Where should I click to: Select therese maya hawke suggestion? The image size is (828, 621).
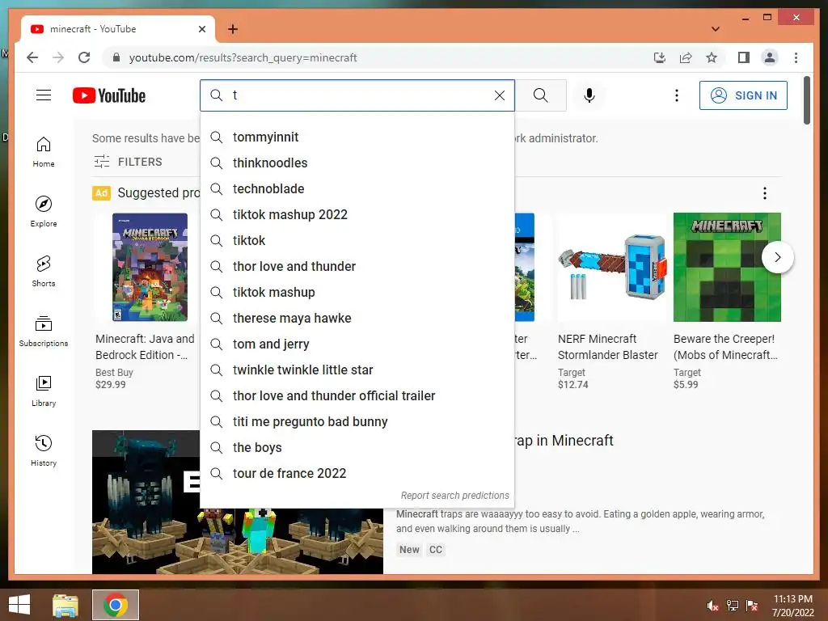point(357,319)
